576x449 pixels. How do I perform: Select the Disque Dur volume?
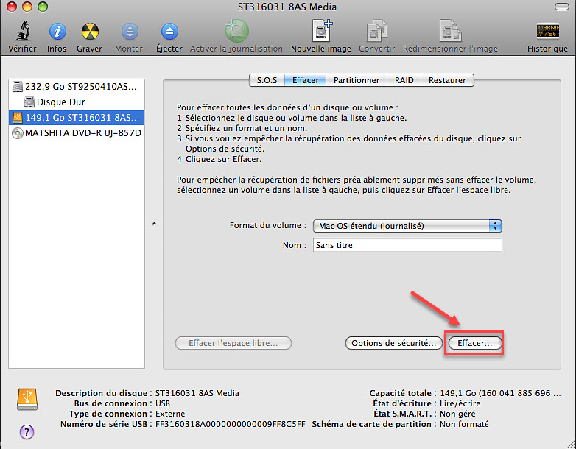pos(60,102)
